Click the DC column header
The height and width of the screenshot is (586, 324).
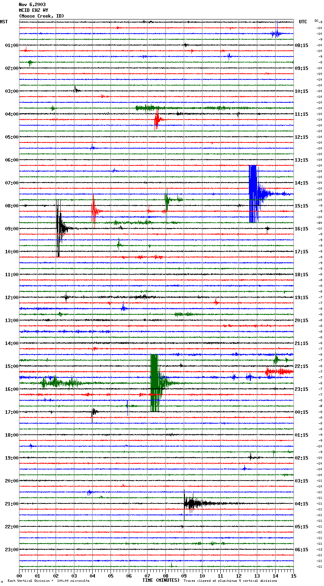click(316, 21)
